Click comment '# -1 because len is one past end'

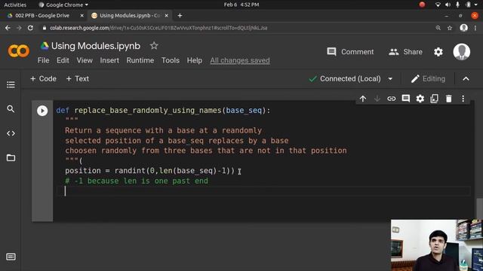[x=137, y=181]
